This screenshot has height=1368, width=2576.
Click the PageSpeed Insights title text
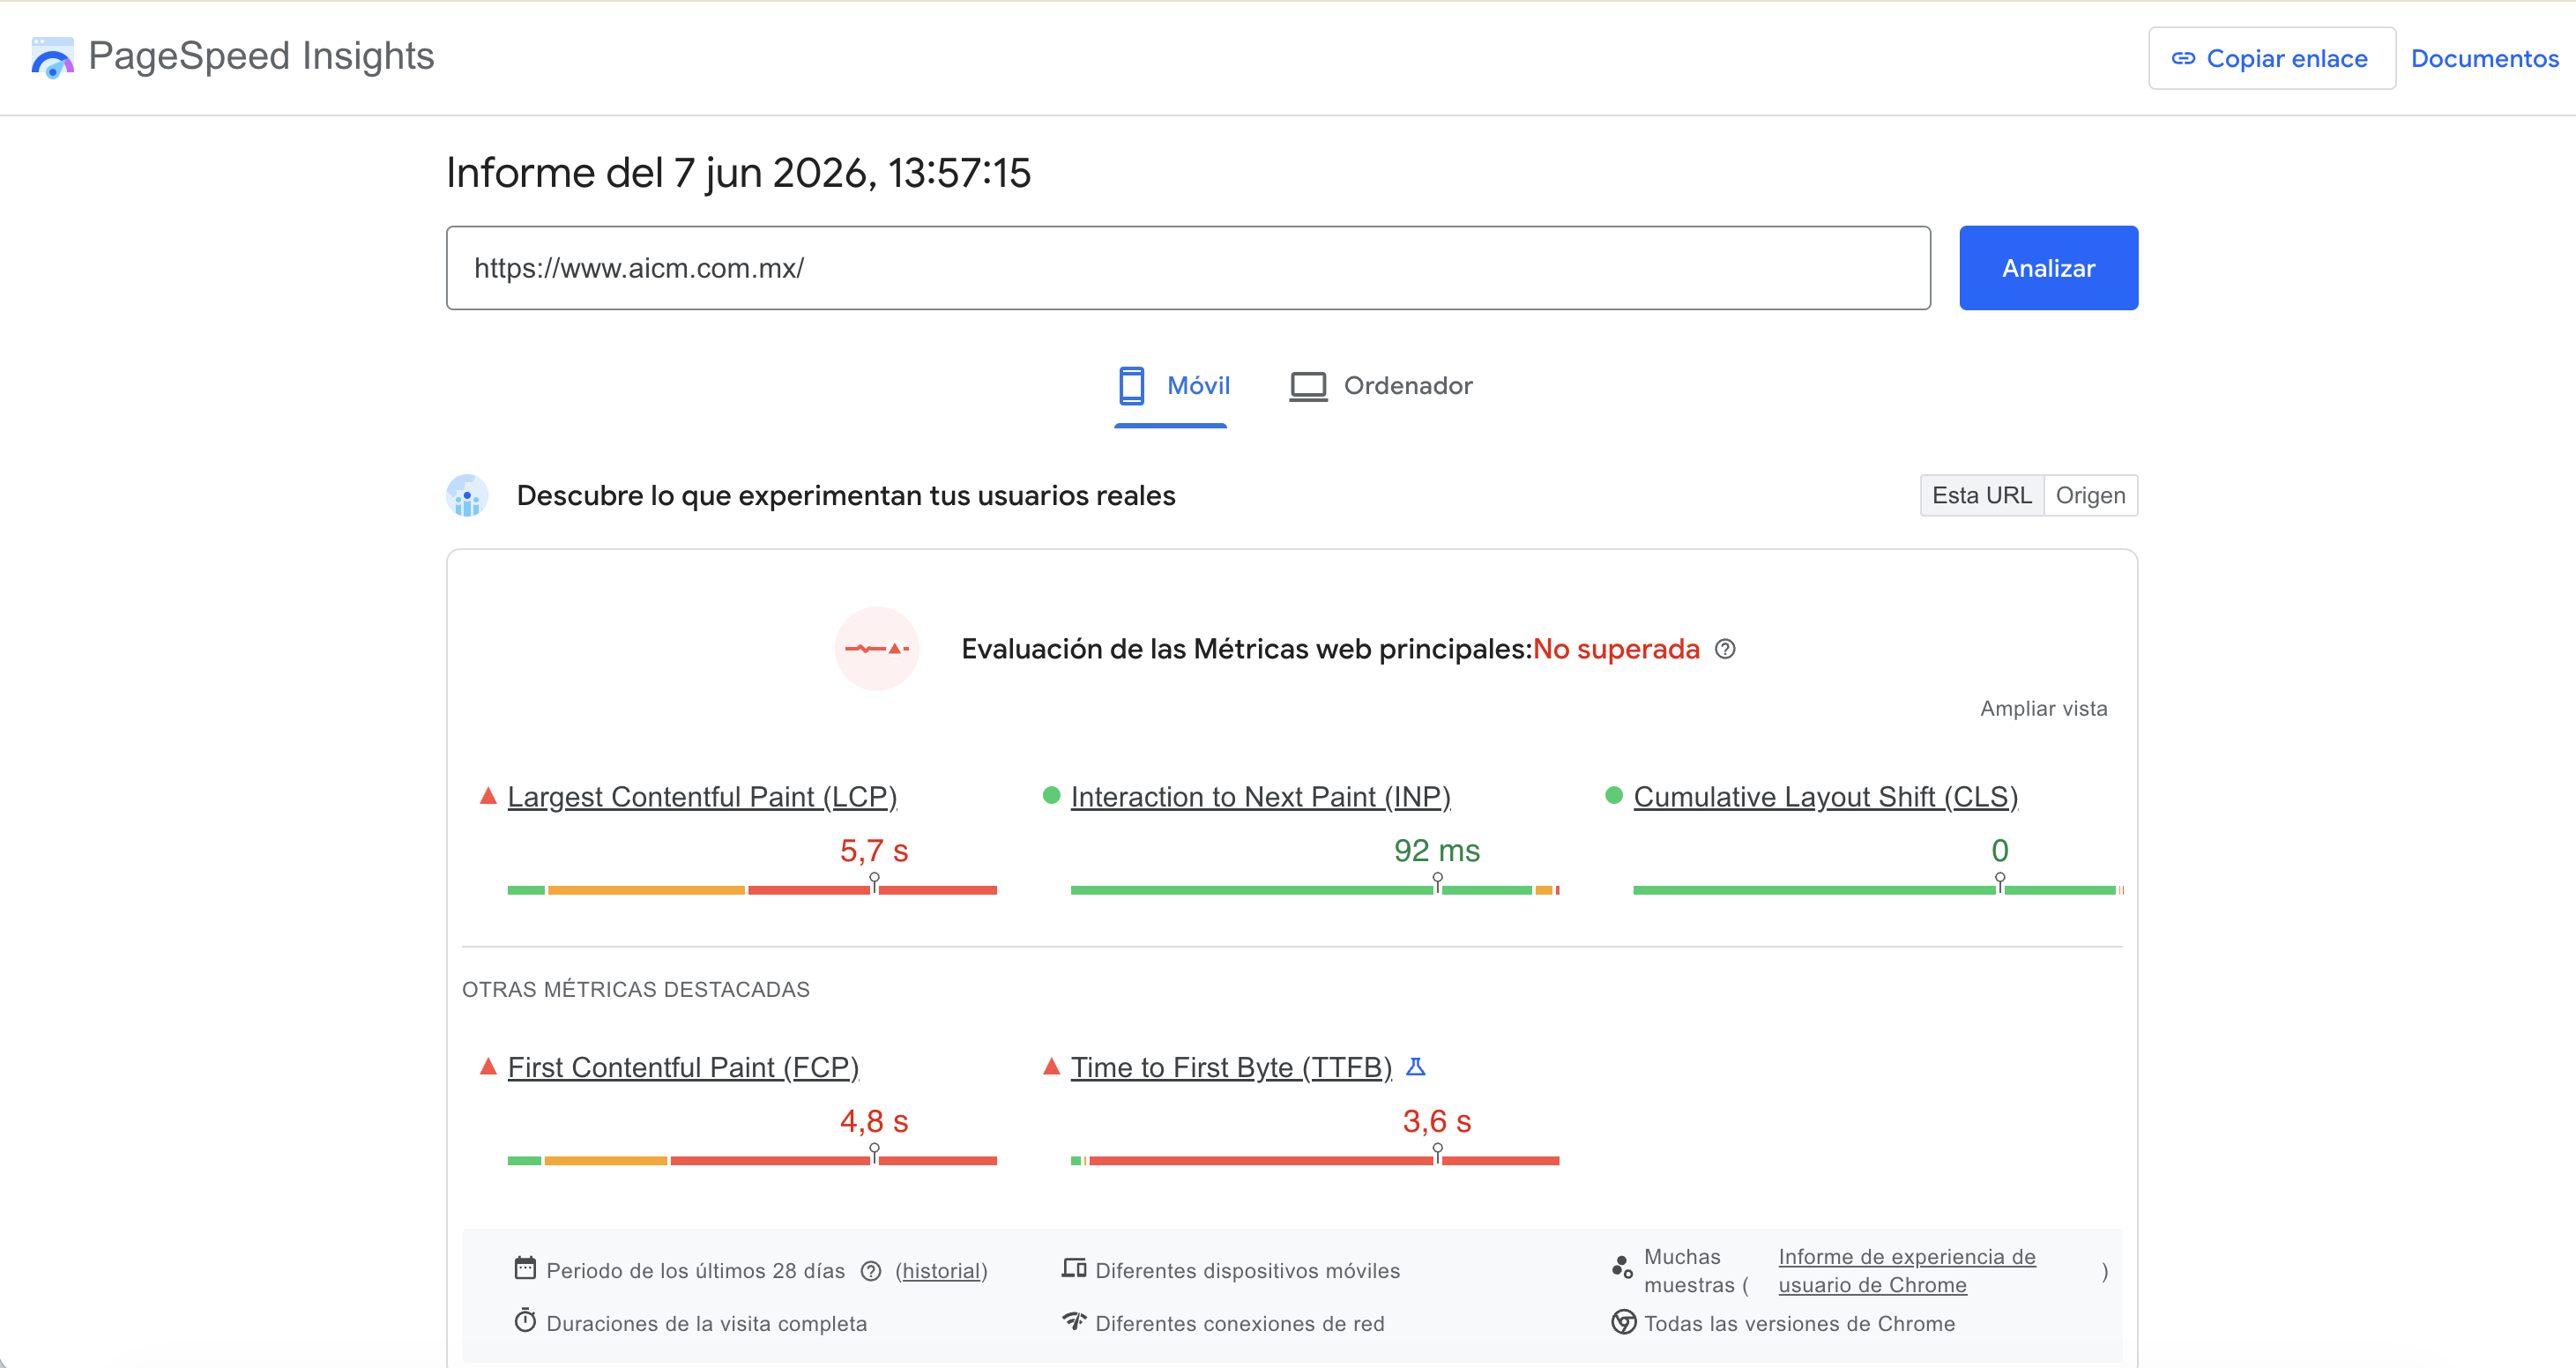pos(261,56)
